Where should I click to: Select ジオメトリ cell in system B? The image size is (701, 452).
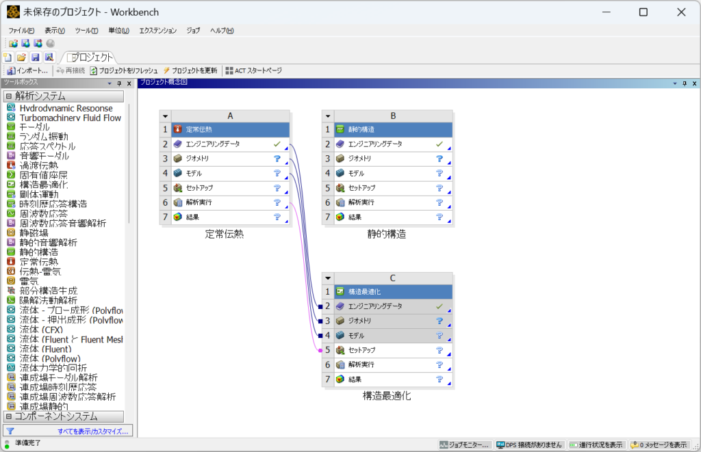(393, 159)
